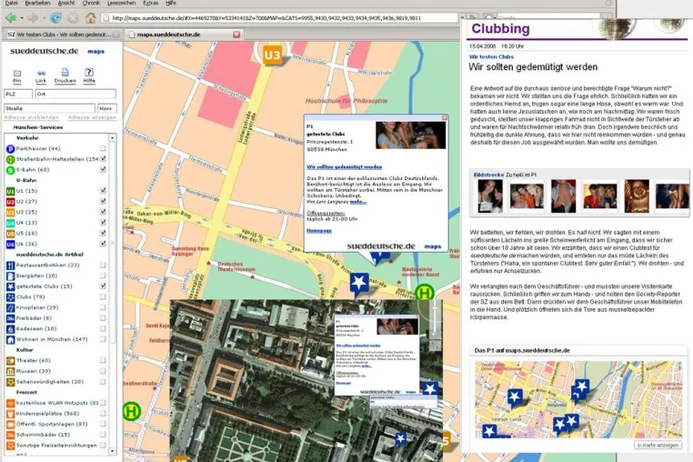Click the 'Adresse anzeigen' link

coord(92,117)
